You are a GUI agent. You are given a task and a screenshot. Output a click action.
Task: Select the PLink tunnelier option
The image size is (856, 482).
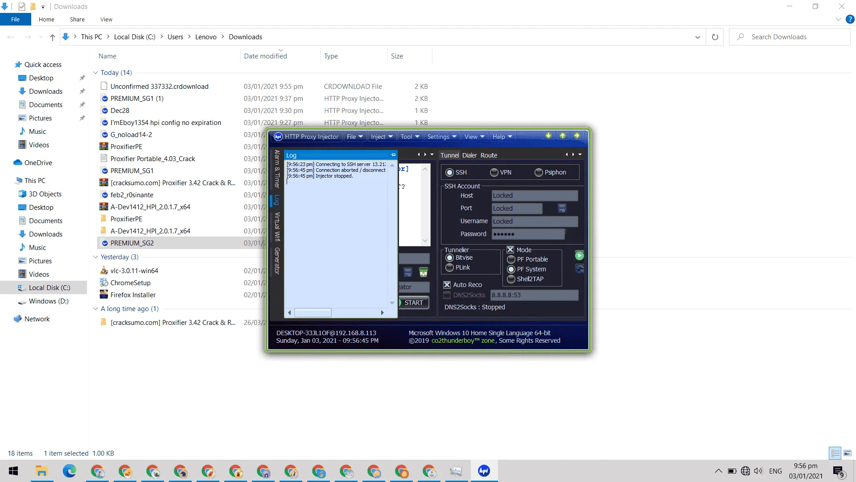[449, 268]
